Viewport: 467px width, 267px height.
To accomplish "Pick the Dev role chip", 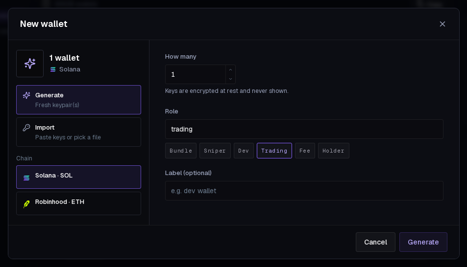I will point(244,151).
